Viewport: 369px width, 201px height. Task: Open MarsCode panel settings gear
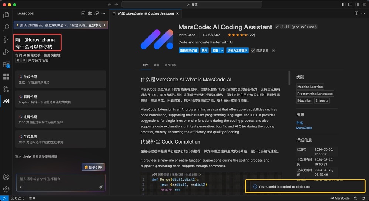click(90, 14)
